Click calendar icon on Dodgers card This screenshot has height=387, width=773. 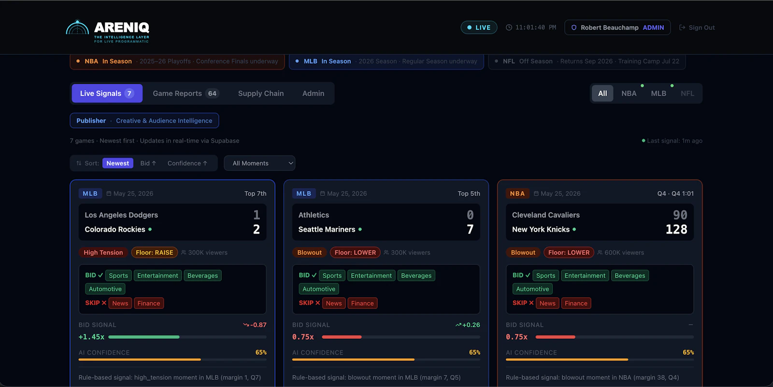point(109,193)
